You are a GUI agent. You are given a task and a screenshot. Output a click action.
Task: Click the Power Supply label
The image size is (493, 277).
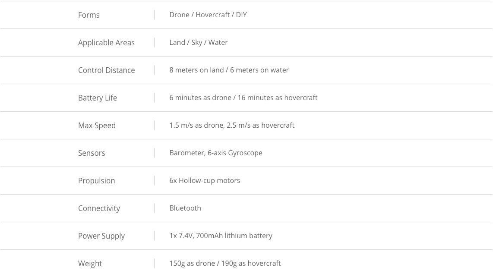101,236
